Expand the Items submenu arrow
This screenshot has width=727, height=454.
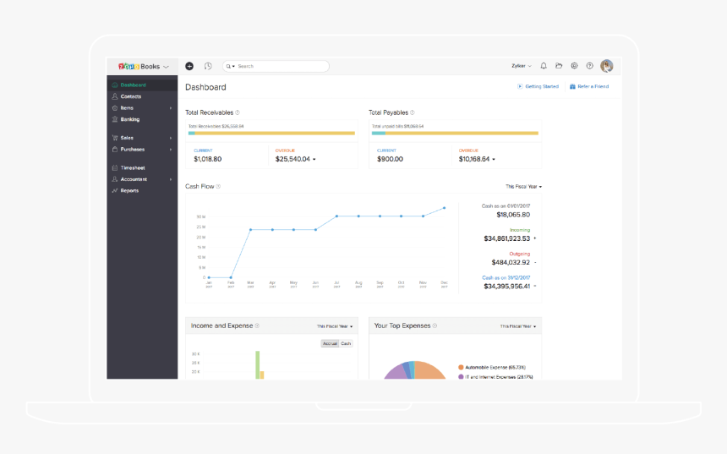pyautogui.click(x=171, y=108)
